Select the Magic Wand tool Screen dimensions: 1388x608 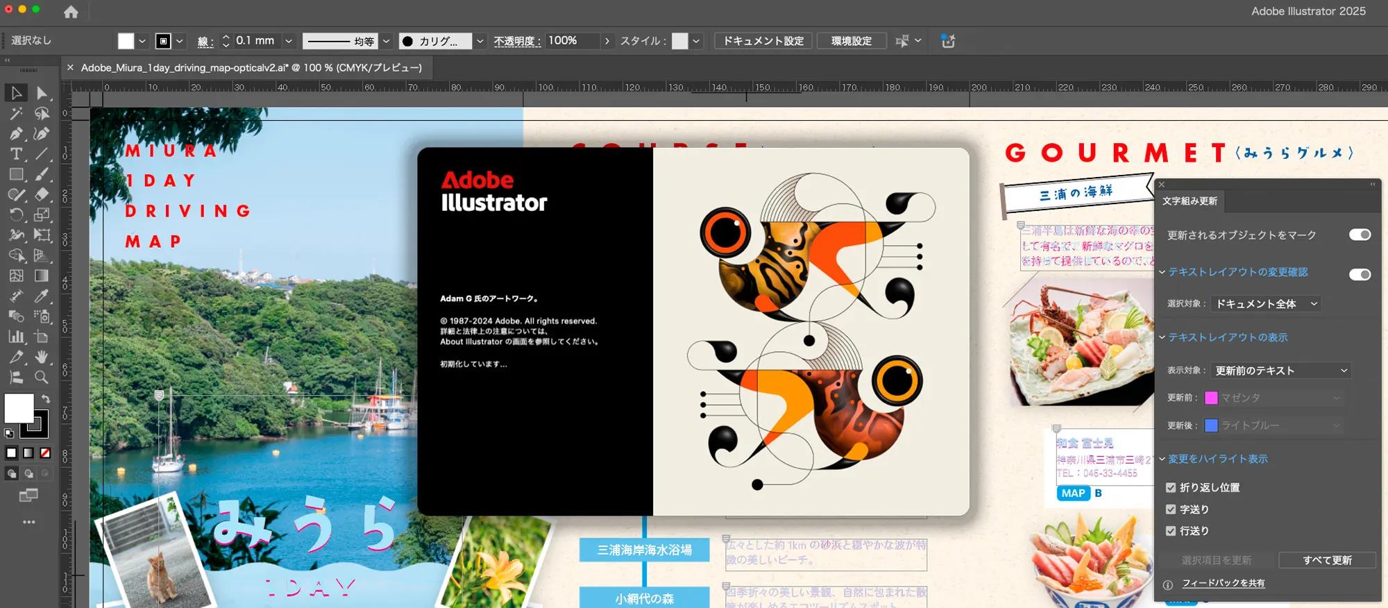pyautogui.click(x=17, y=113)
